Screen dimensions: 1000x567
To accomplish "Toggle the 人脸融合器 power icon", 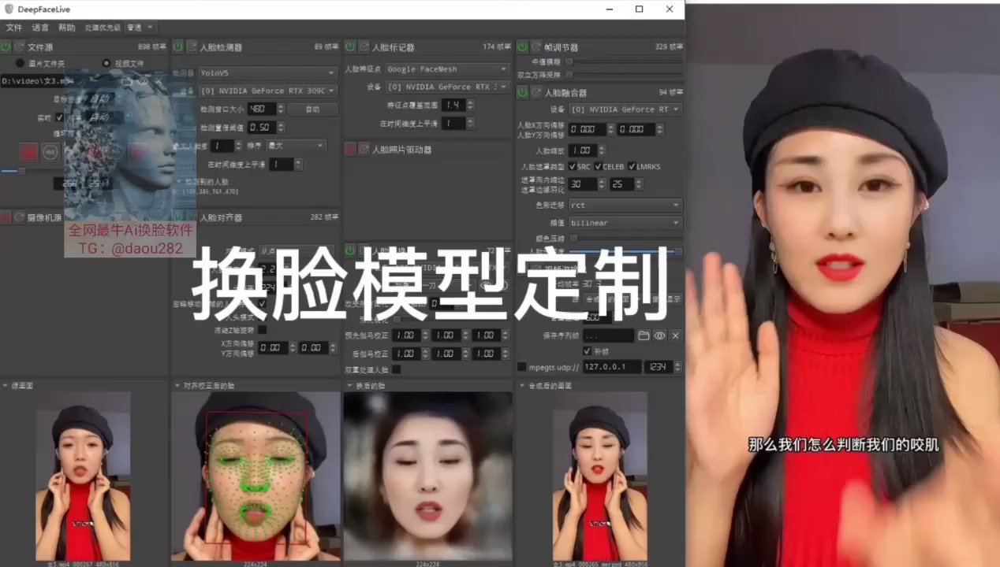I will pyautogui.click(x=522, y=93).
